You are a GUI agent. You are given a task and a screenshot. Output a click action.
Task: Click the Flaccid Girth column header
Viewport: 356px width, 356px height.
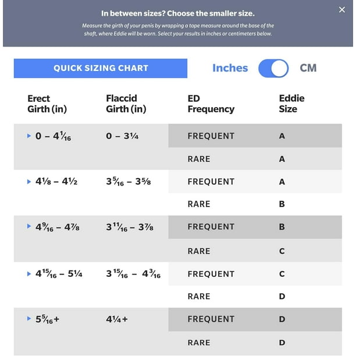pyautogui.click(x=126, y=104)
